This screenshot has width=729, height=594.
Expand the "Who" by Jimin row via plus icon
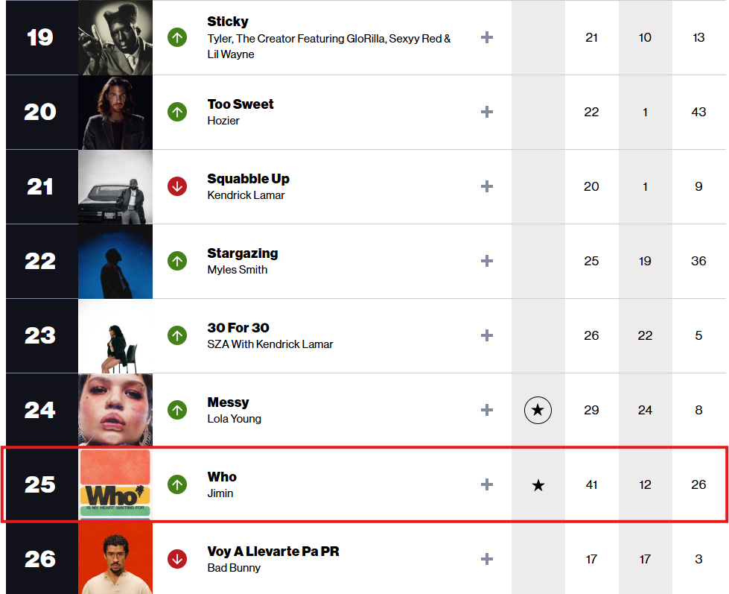coord(486,484)
